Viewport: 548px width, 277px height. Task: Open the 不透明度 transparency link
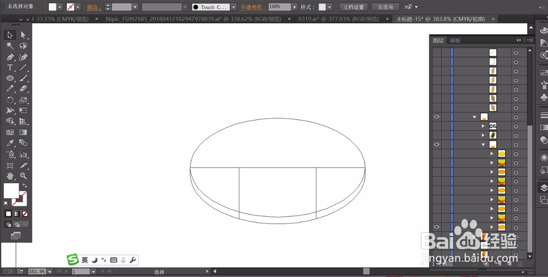click(253, 7)
